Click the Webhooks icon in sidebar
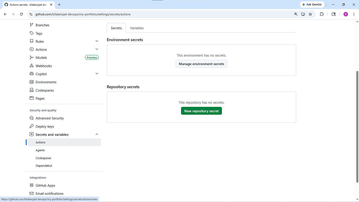 32,66
